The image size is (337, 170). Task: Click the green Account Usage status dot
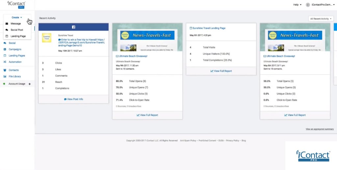tap(4, 84)
